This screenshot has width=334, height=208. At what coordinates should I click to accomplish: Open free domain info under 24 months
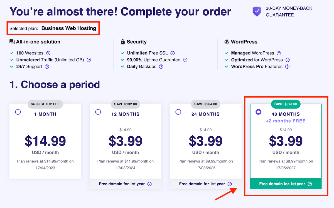(230, 184)
